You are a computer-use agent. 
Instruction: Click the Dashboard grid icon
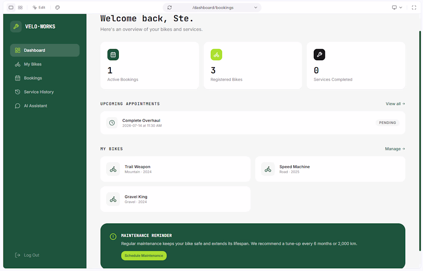18,50
